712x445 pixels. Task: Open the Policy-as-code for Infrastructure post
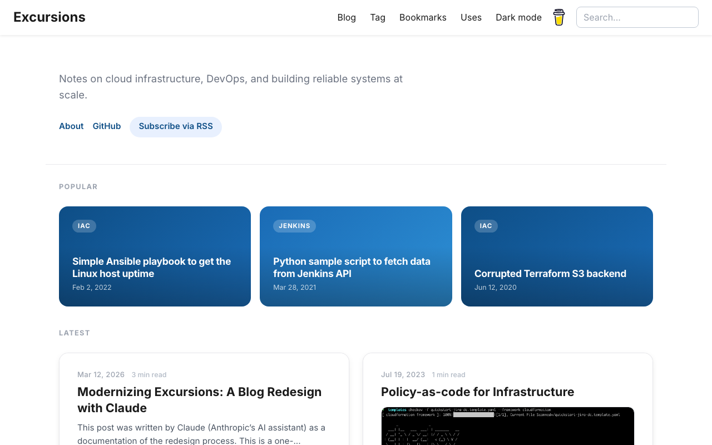477,391
